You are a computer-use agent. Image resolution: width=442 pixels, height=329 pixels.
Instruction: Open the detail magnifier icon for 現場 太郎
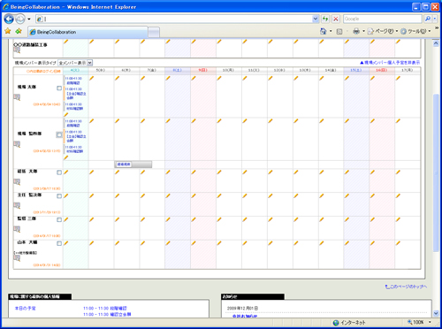tap(17, 97)
